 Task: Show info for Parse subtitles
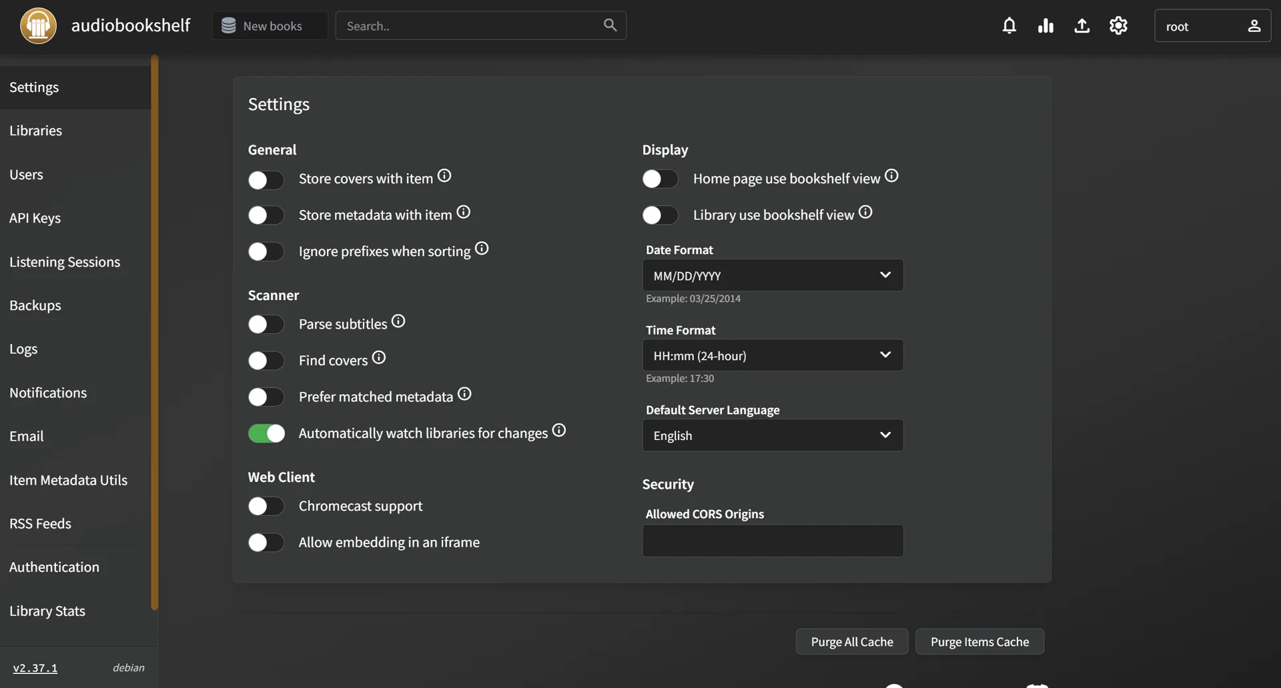(x=398, y=321)
